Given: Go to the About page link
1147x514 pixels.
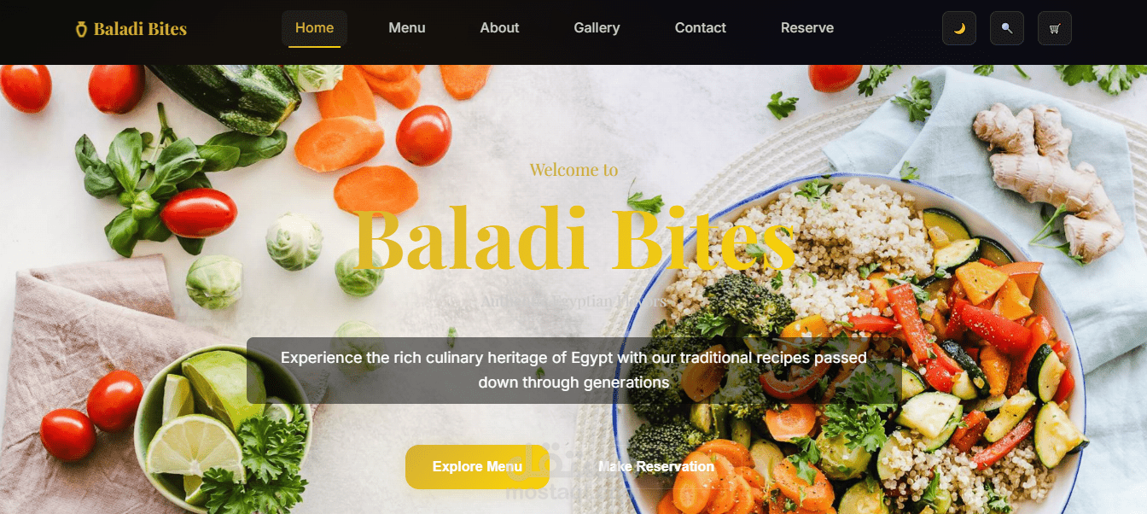Looking at the screenshot, I should tap(499, 28).
